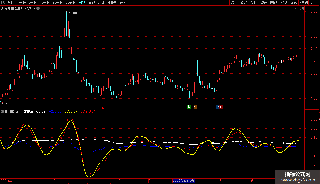Toggle the side panel icon at chart top-right
Viewport: 320px width, 184px height.
(302, 8)
